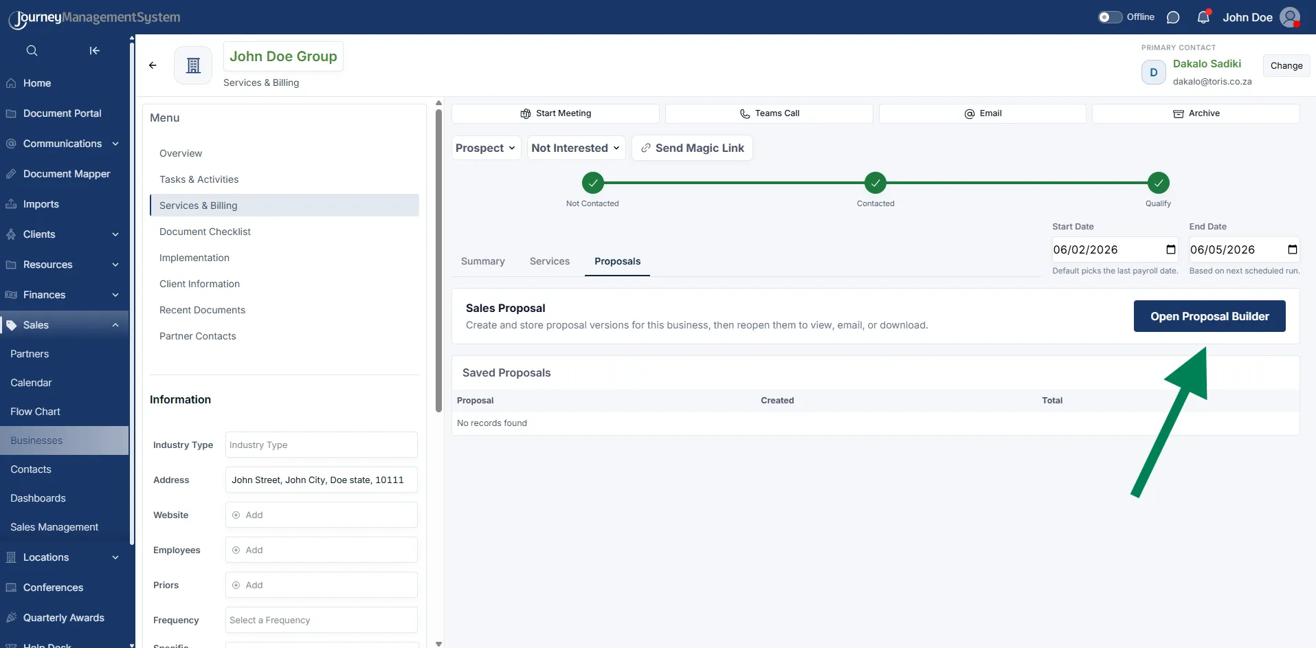
Task: Expand the Locations menu chevron
Action: click(x=115, y=557)
